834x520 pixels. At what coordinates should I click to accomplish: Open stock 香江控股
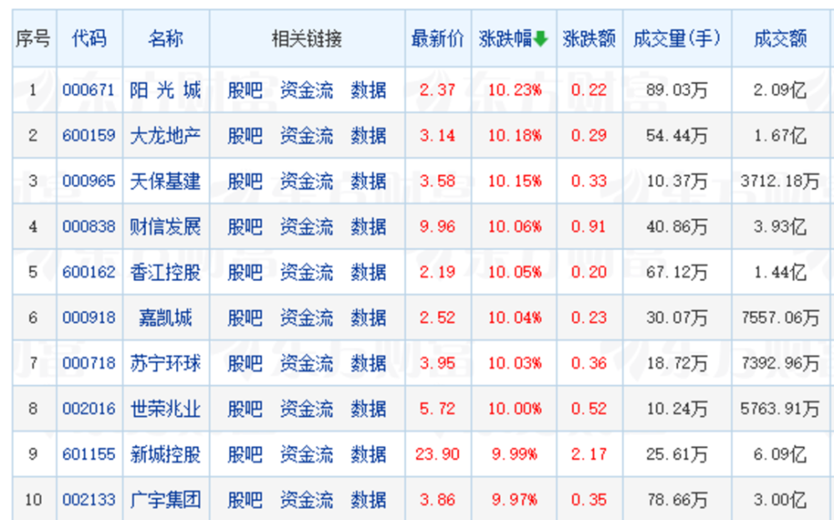click(165, 272)
